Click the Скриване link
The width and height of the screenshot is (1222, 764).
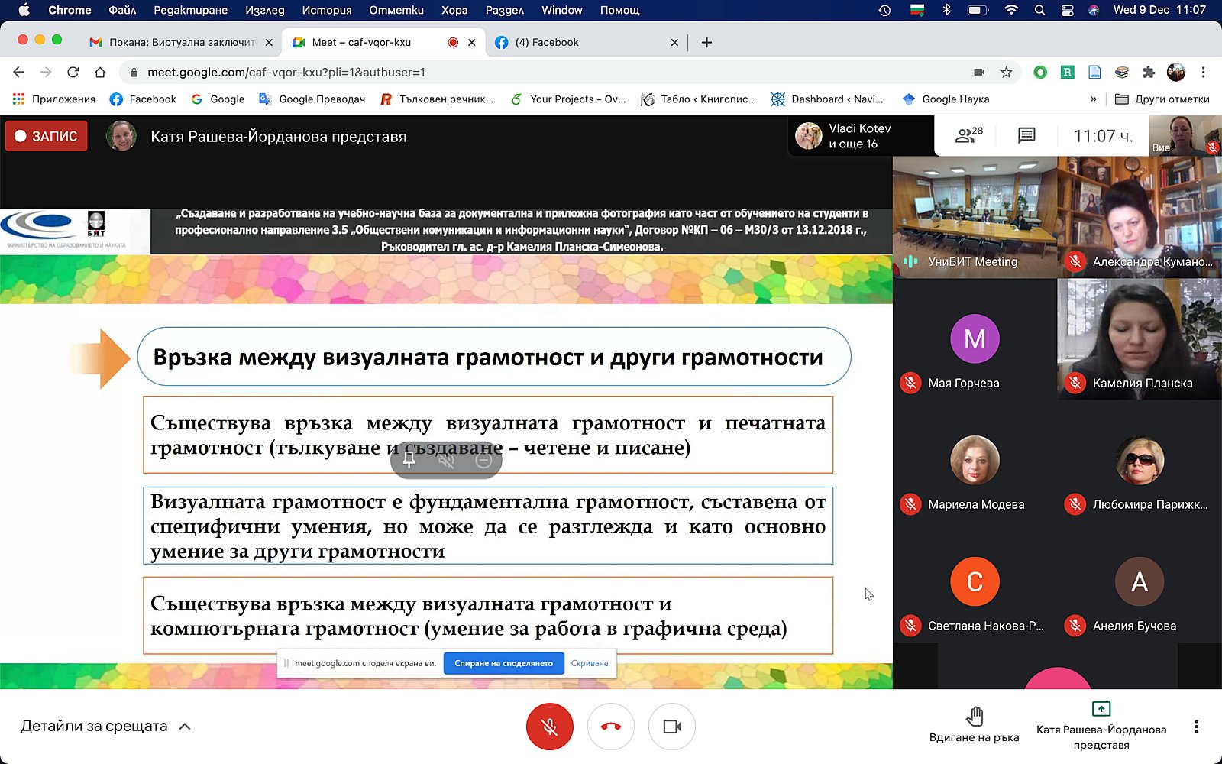pos(590,663)
